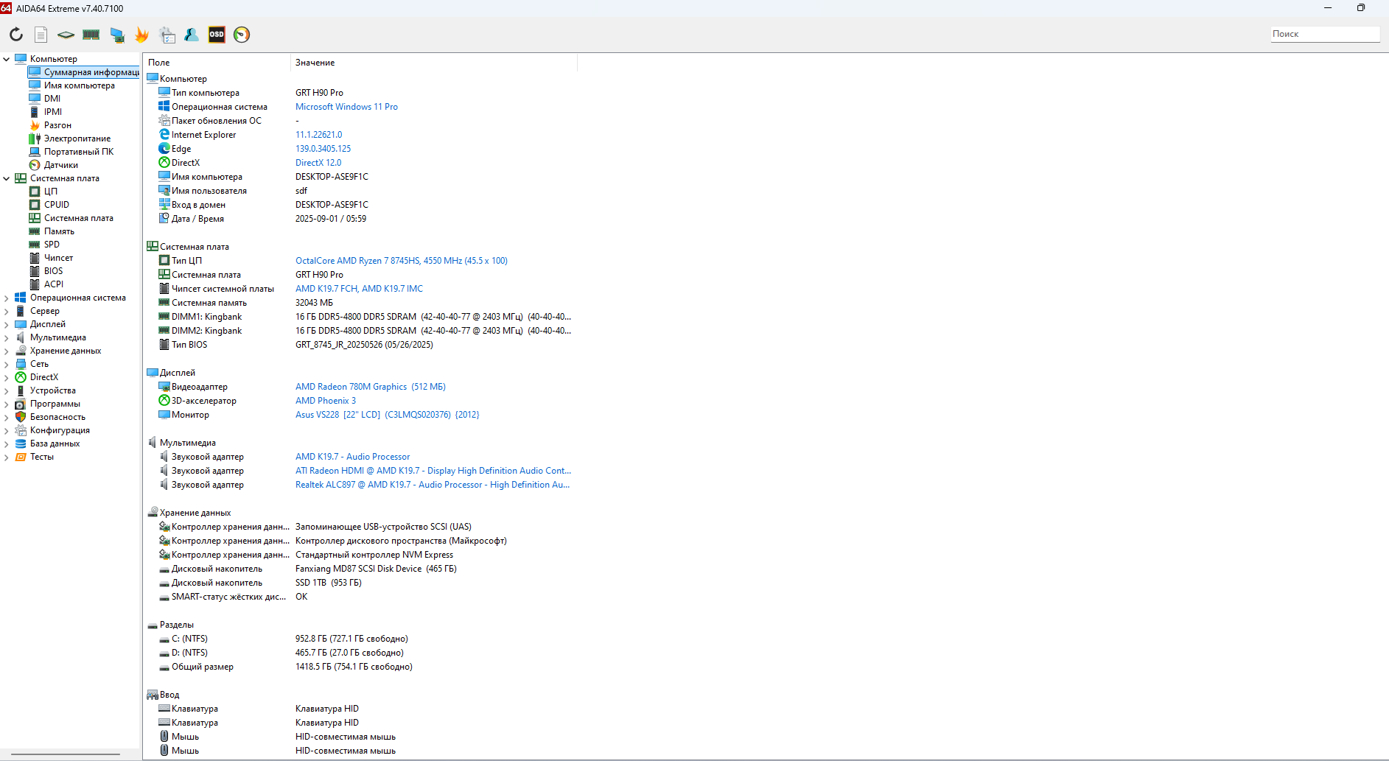Open the DMI tree item
Screen dimensions: 1389x761
pos(52,99)
